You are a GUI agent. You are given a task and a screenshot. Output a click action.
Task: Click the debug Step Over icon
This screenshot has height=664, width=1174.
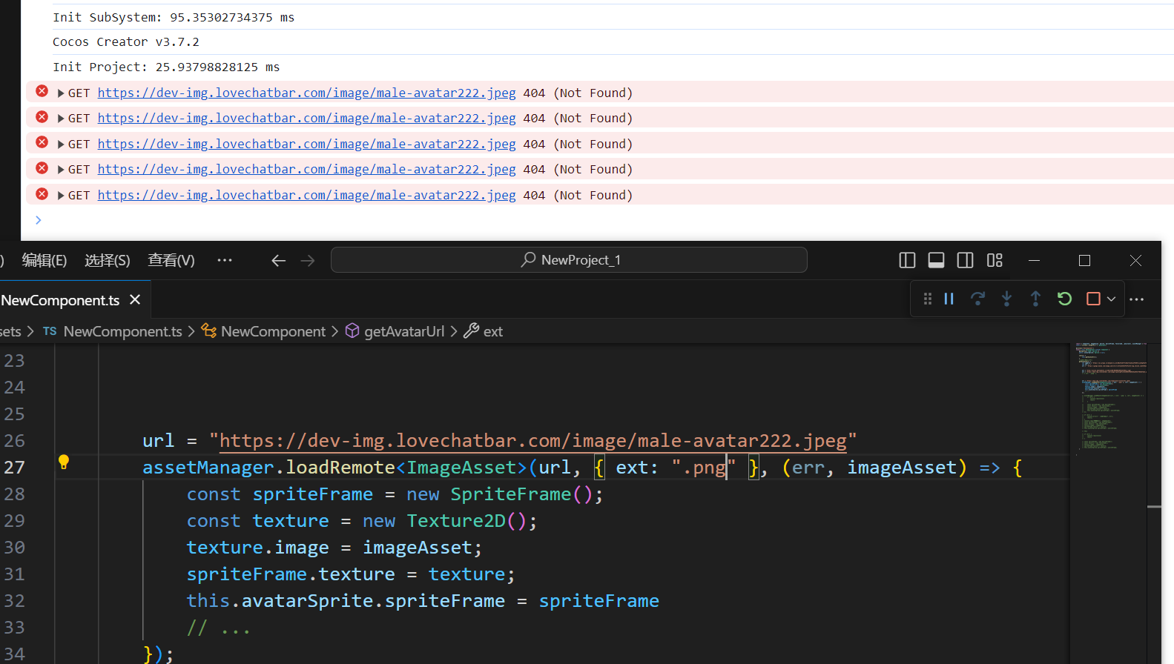pos(977,299)
